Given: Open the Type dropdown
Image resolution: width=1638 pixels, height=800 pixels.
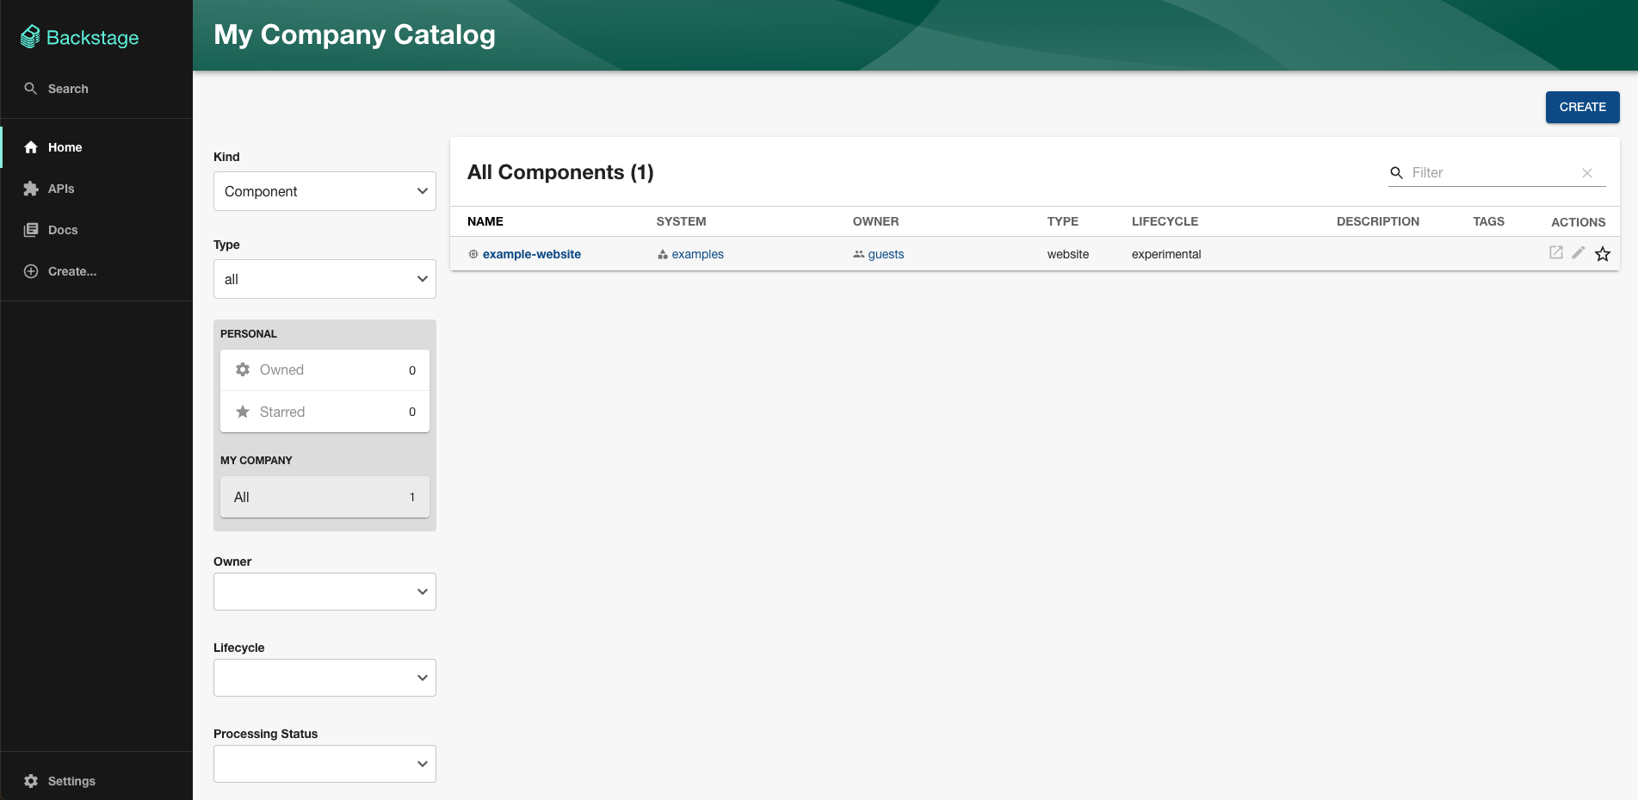Looking at the screenshot, I should pyautogui.click(x=325, y=279).
